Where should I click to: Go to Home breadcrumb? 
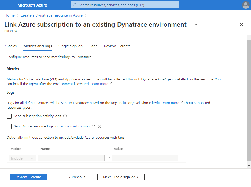tap(10, 15)
